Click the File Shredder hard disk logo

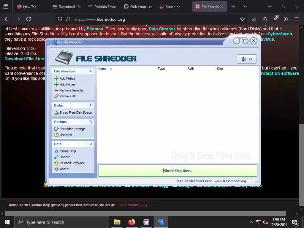coord(64,57)
